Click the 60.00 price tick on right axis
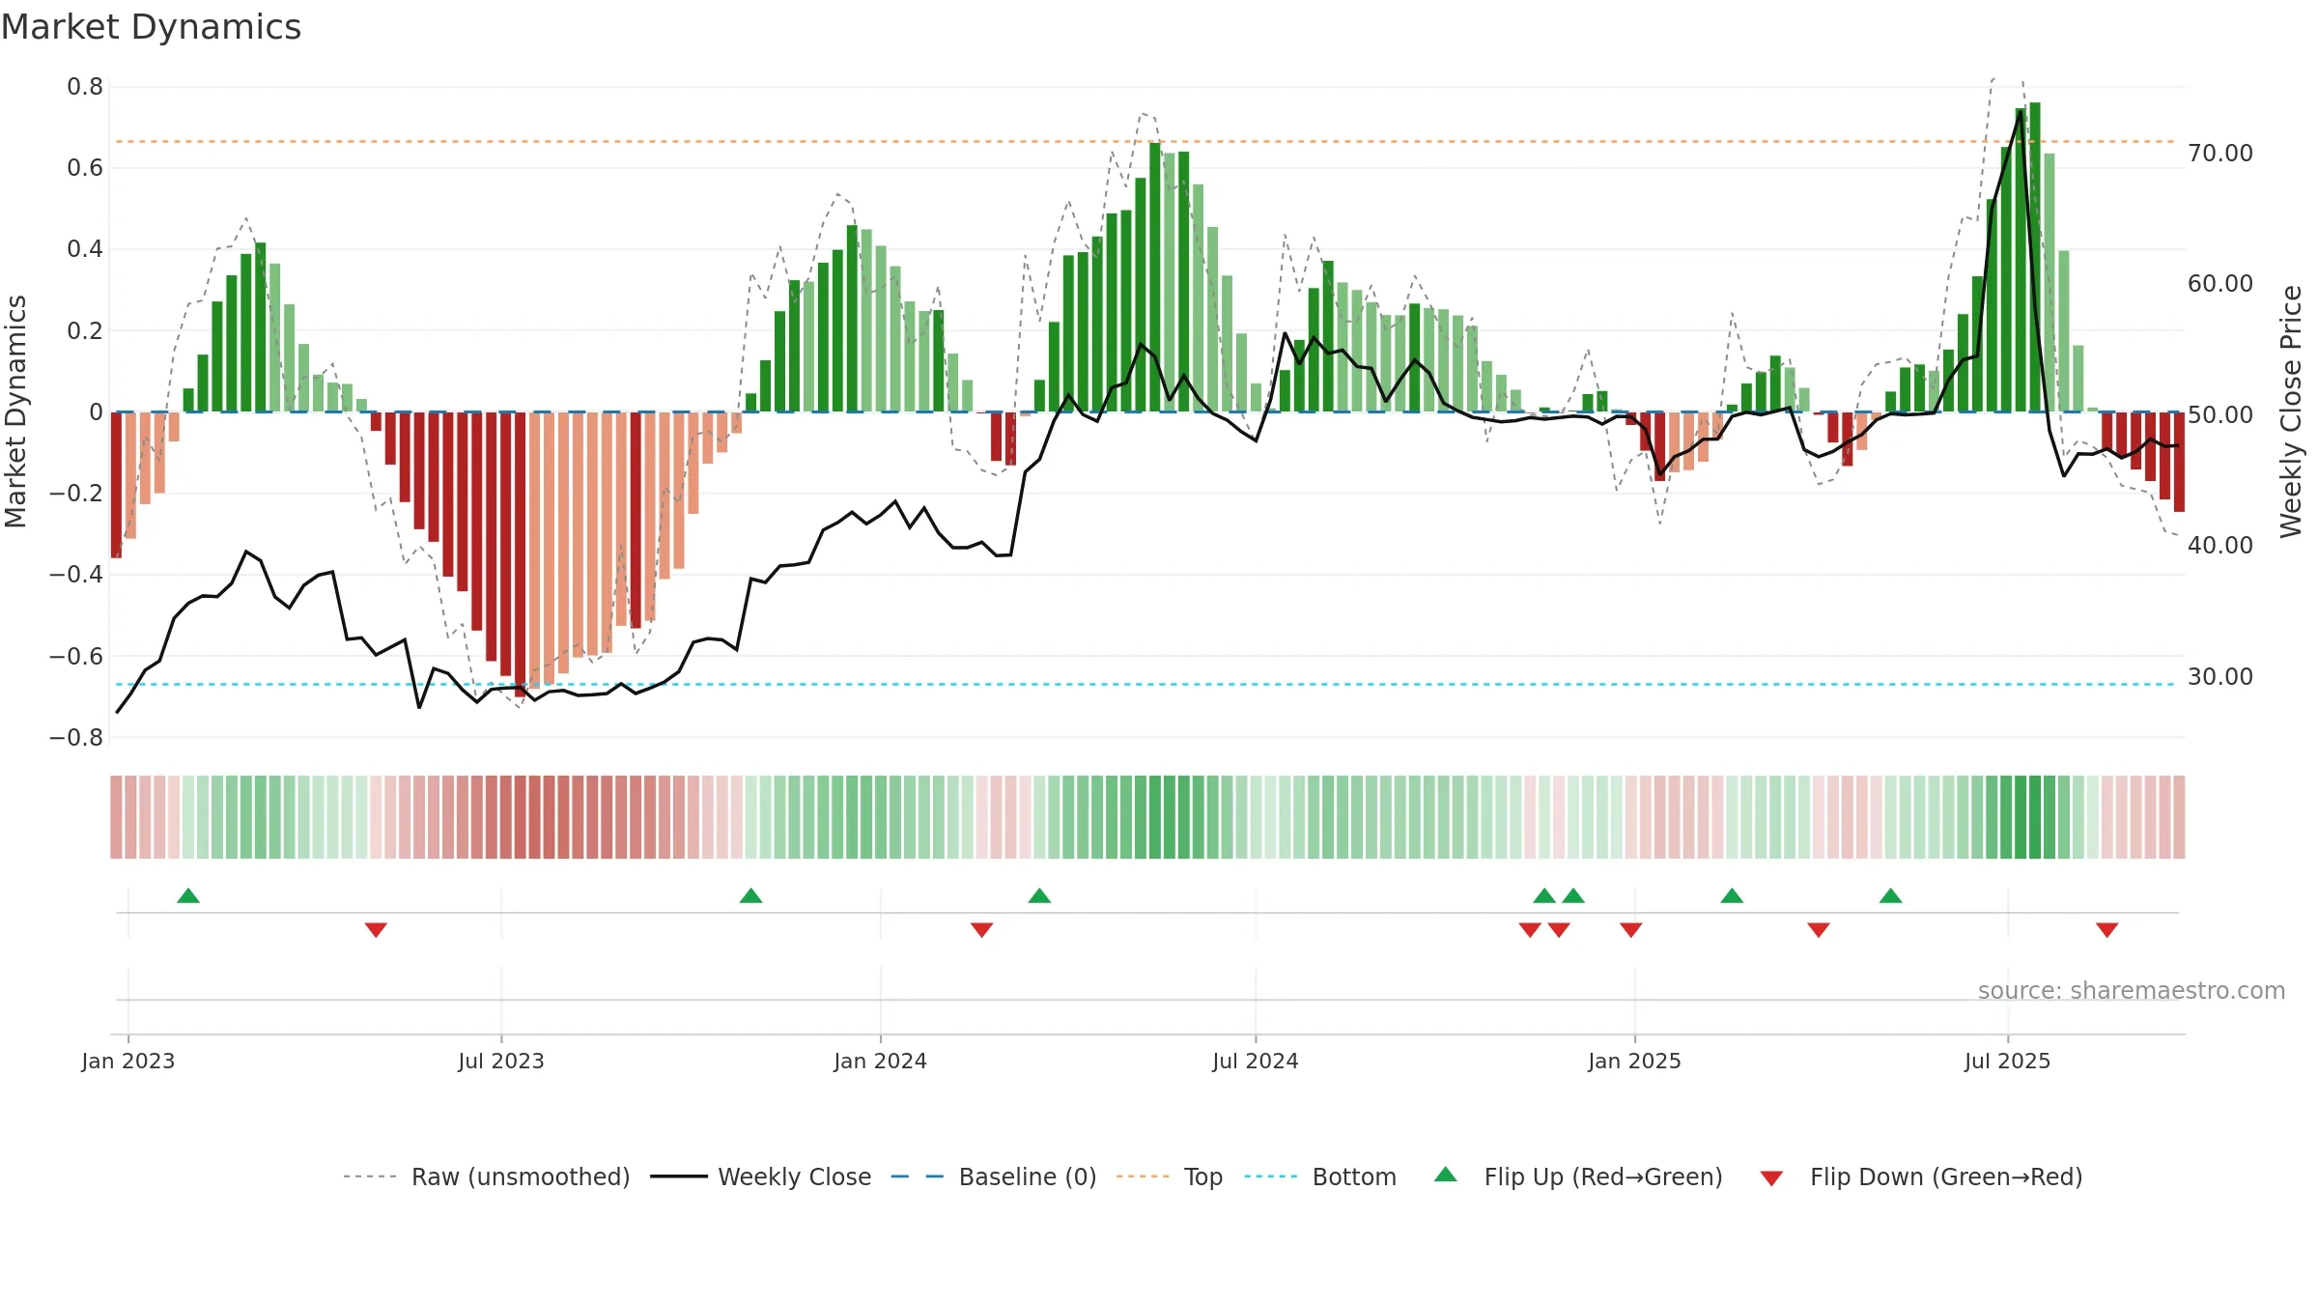The width and height of the screenshot is (2318, 1304). 2220,284
